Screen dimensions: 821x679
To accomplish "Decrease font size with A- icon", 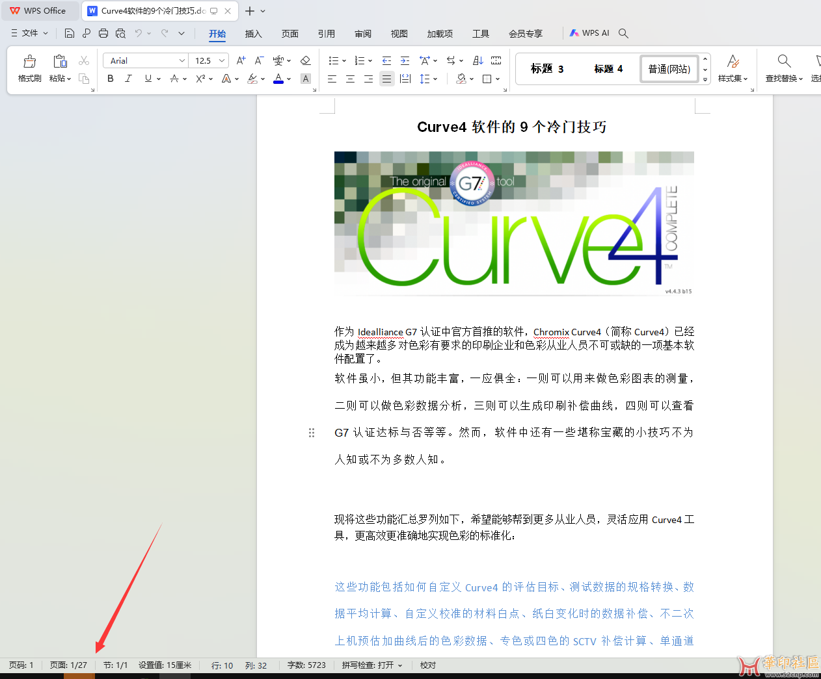I will 259,60.
